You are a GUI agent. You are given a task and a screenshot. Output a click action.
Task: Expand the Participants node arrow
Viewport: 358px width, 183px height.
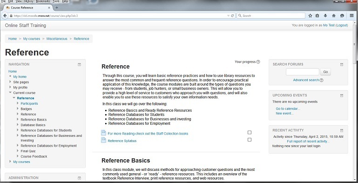(x=18, y=103)
